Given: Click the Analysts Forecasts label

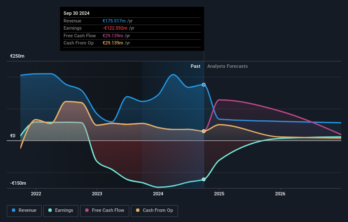Looking at the screenshot, I should pos(228,67).
